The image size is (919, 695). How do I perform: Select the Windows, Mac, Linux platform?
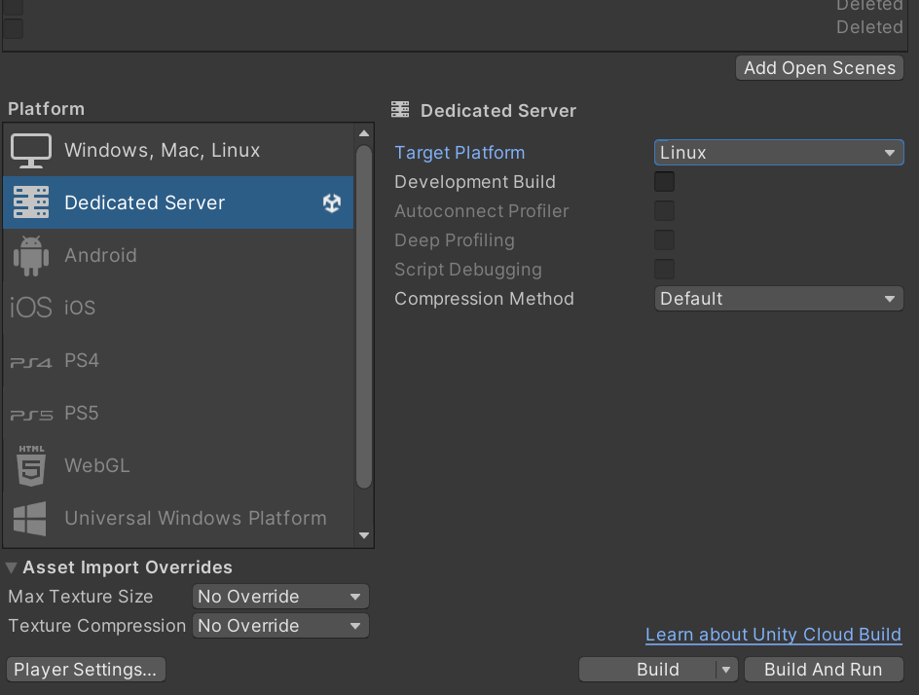point(178,150)
